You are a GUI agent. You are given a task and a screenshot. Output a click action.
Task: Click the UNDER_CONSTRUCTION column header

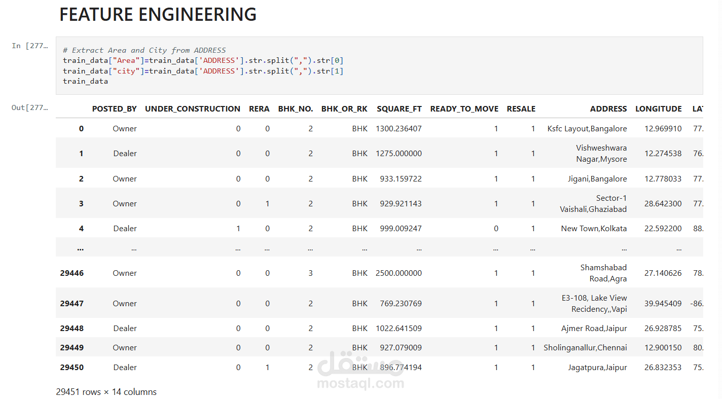pos(193,108)
